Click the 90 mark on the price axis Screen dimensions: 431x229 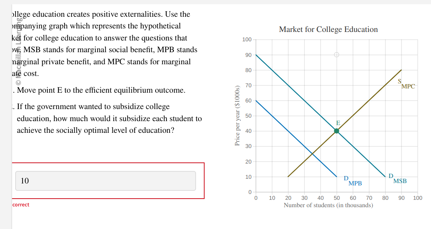[249, 55]
